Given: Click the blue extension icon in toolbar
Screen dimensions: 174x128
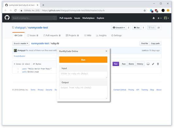Looking at the screenshot, I should 151,11.
